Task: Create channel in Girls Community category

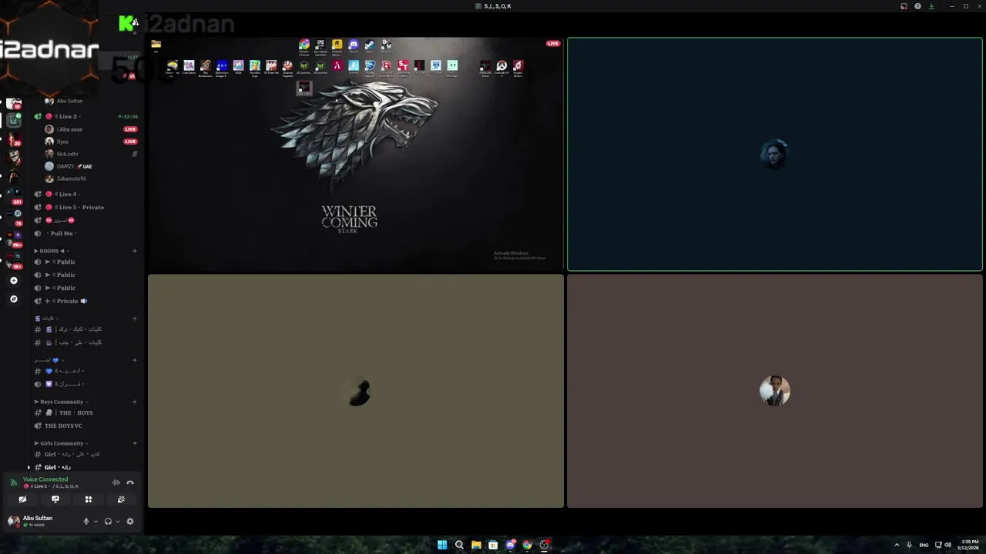Action: click(x=134, y=443)
